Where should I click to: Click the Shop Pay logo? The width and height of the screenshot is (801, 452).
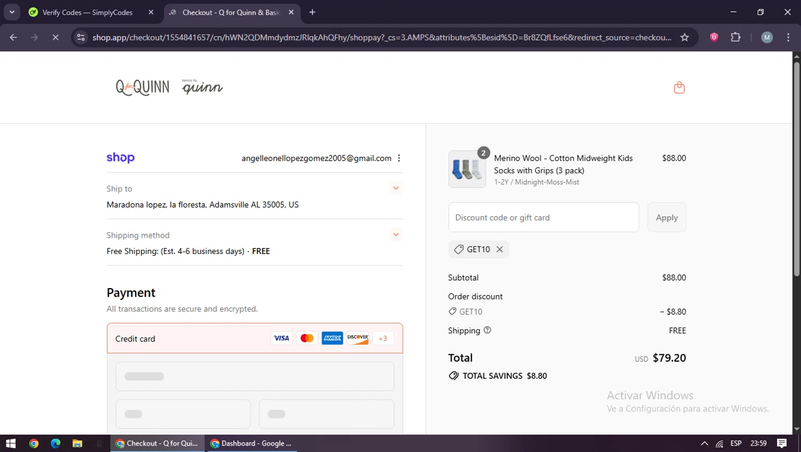pyautogui.click(x=121, y=157)
